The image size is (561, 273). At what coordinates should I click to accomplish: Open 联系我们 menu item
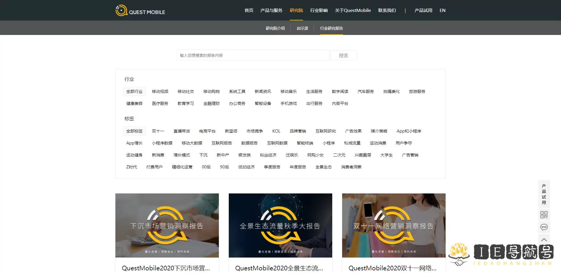click(x=387, y=10)
